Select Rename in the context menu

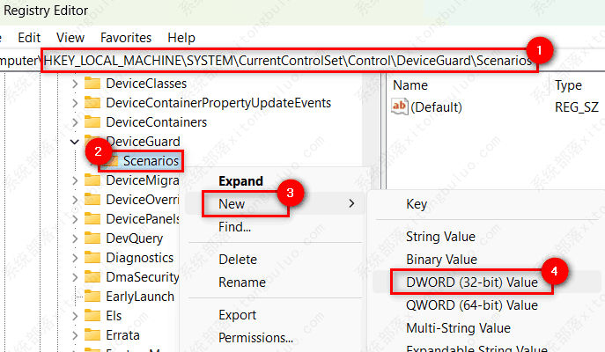(243, 282)
